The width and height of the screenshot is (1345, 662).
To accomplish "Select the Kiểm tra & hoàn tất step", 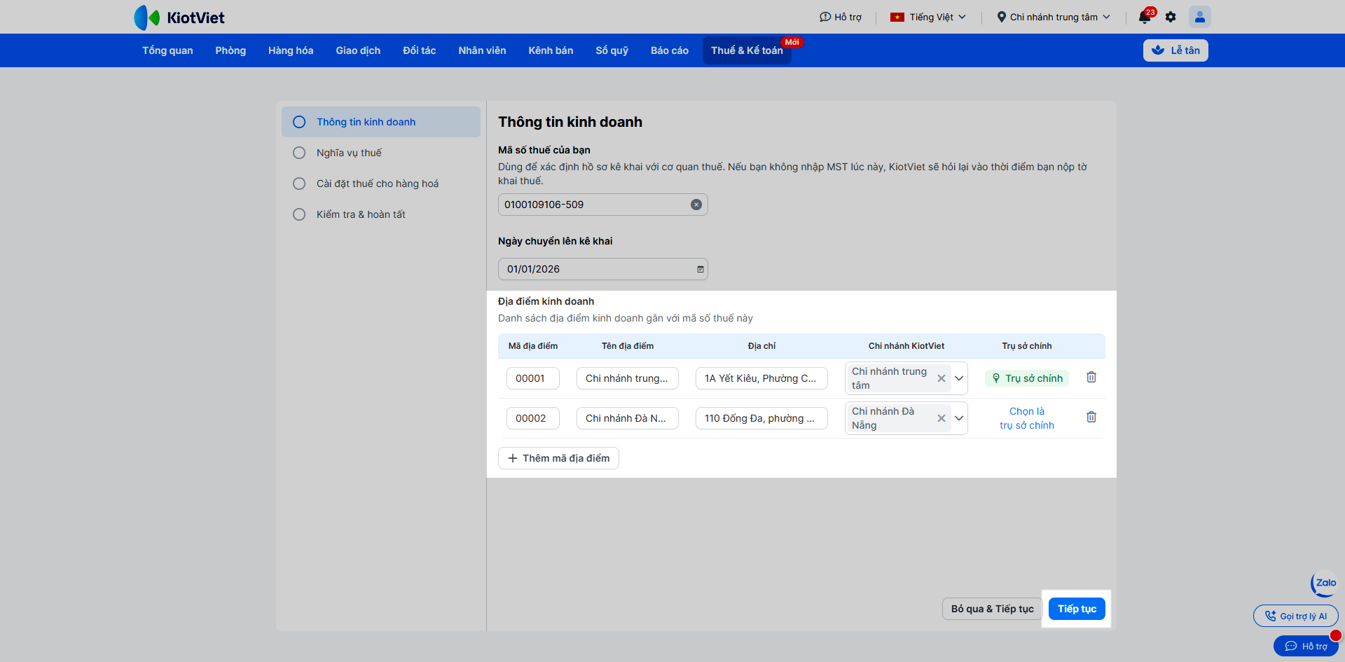I will point(381,214).
